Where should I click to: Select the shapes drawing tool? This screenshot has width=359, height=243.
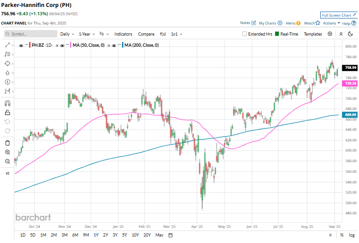click(7, 63)
